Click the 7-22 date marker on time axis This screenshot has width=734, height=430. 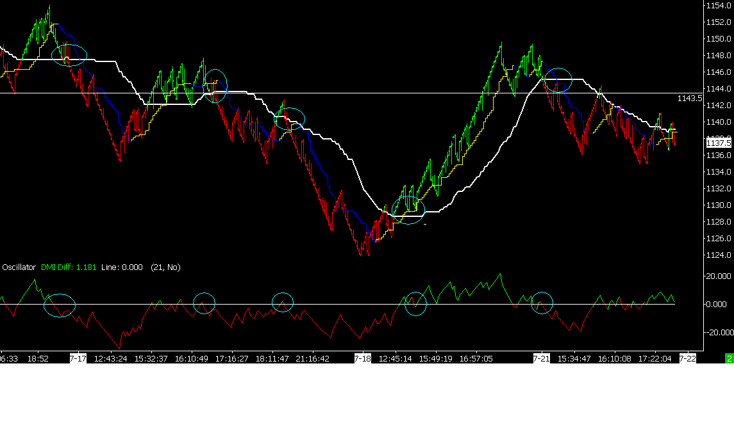click(687, 358)
